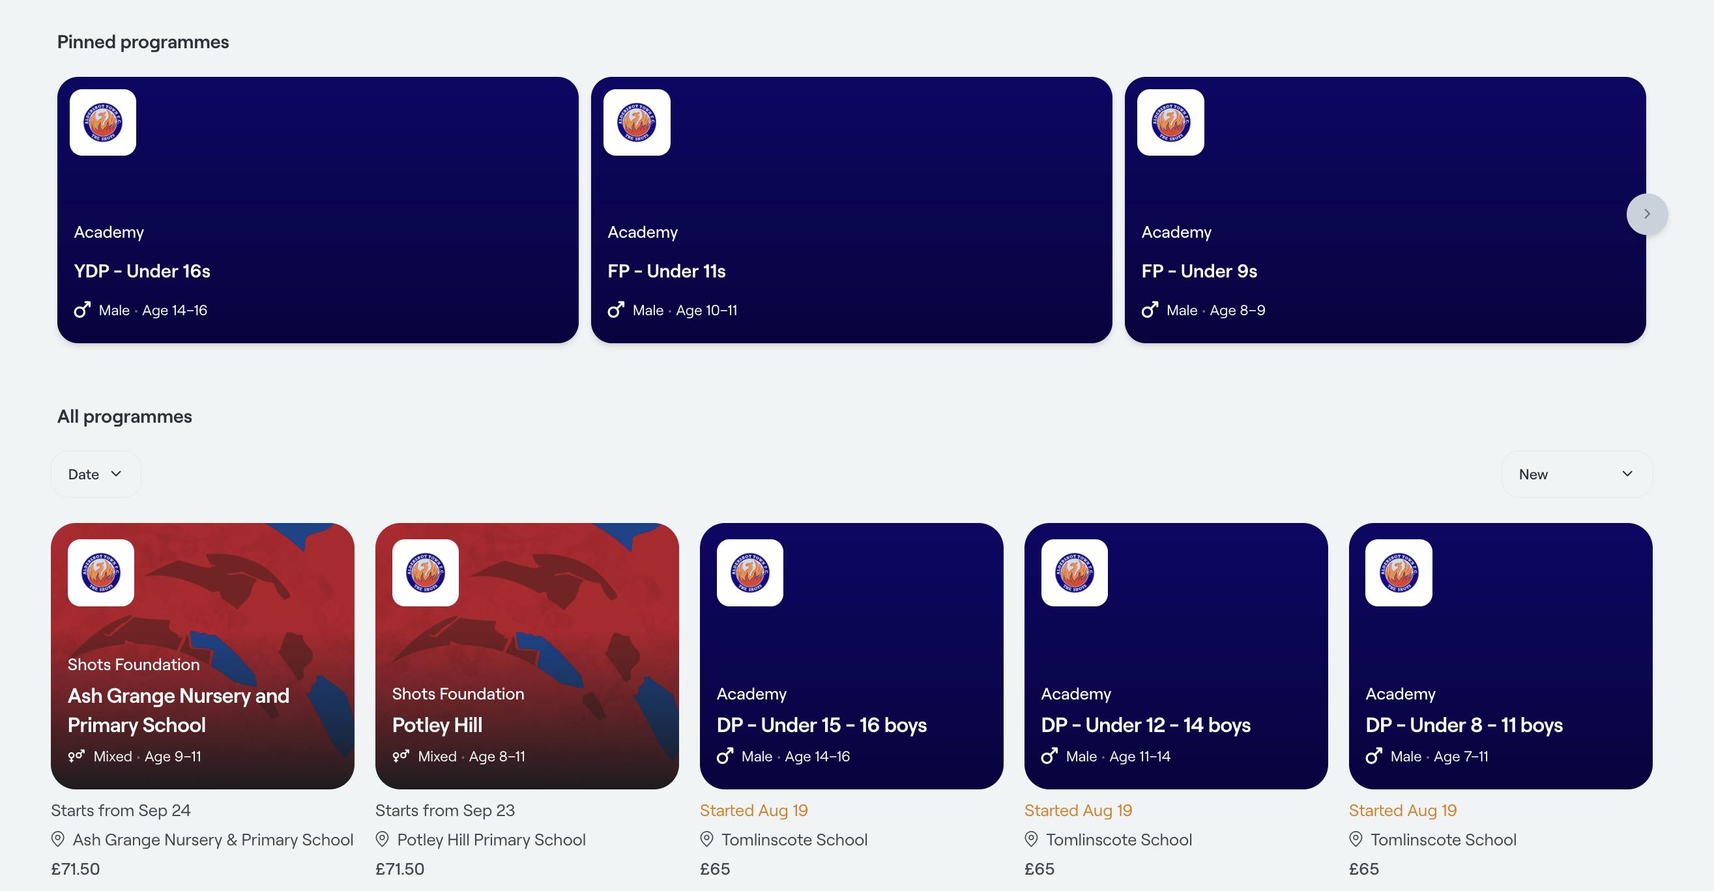Click the crest on DP Under 15 - 16 boys
Viewport: 1714px width, 891px height.
click(x=750, y=573)
